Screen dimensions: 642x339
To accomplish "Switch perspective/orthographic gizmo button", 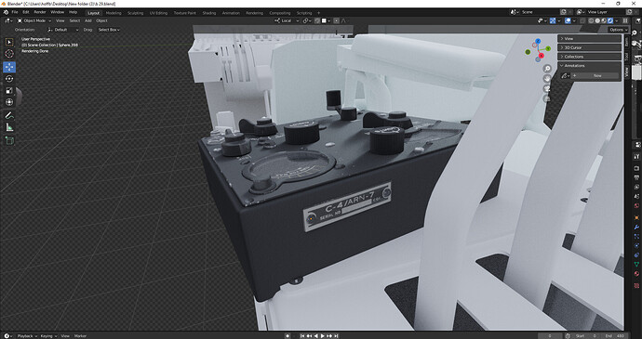I will tap(547, 98).
